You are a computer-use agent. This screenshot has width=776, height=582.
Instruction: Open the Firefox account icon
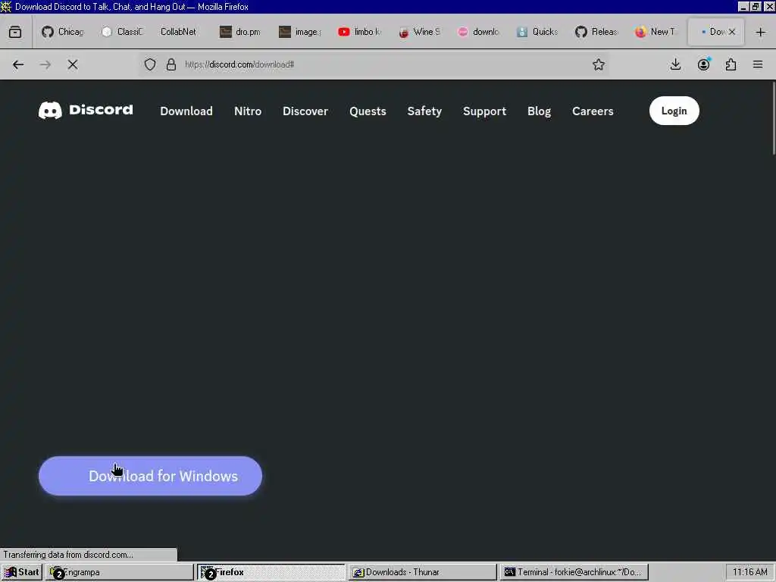tap(703, 65)
